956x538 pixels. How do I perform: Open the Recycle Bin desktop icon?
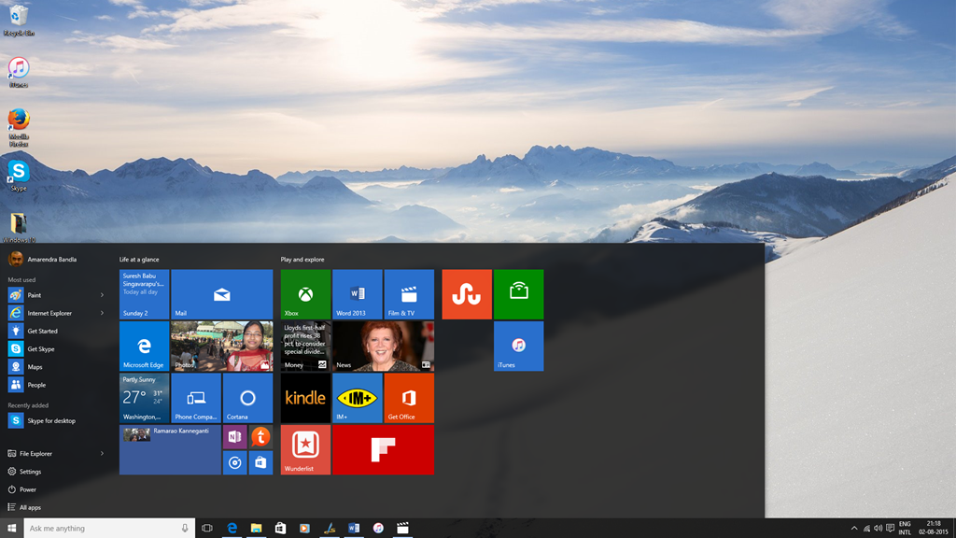click(x=19, y=20)
